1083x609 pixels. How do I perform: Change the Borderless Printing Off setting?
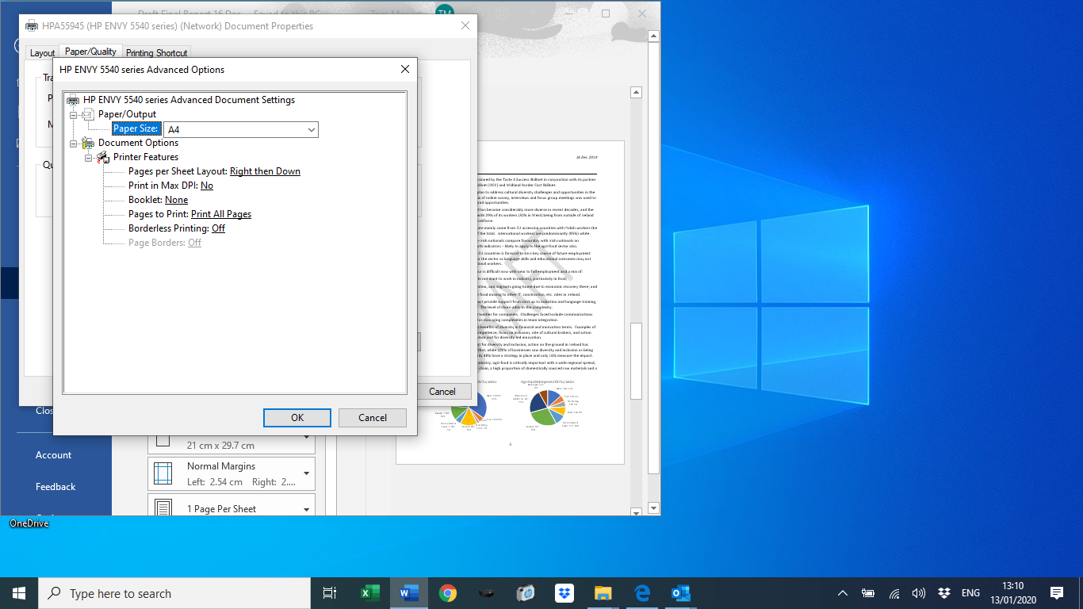pyautogui.click(x=218, y=228)
